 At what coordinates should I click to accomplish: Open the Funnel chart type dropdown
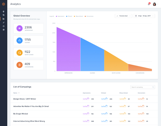click(x=123, y=16)
